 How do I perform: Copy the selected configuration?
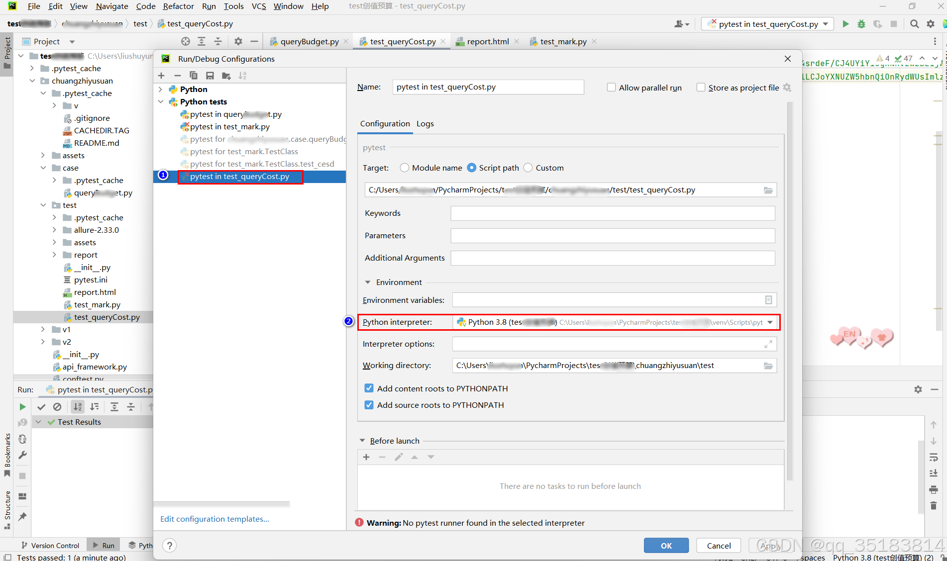194,75
